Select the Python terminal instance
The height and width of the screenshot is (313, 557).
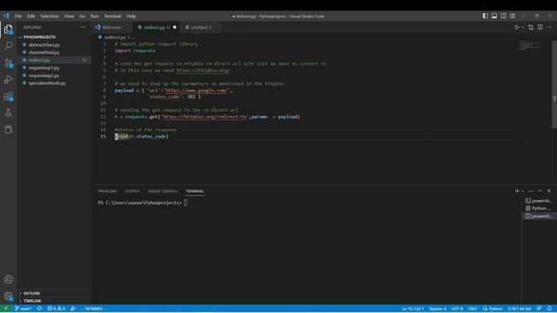pos(539,209)
